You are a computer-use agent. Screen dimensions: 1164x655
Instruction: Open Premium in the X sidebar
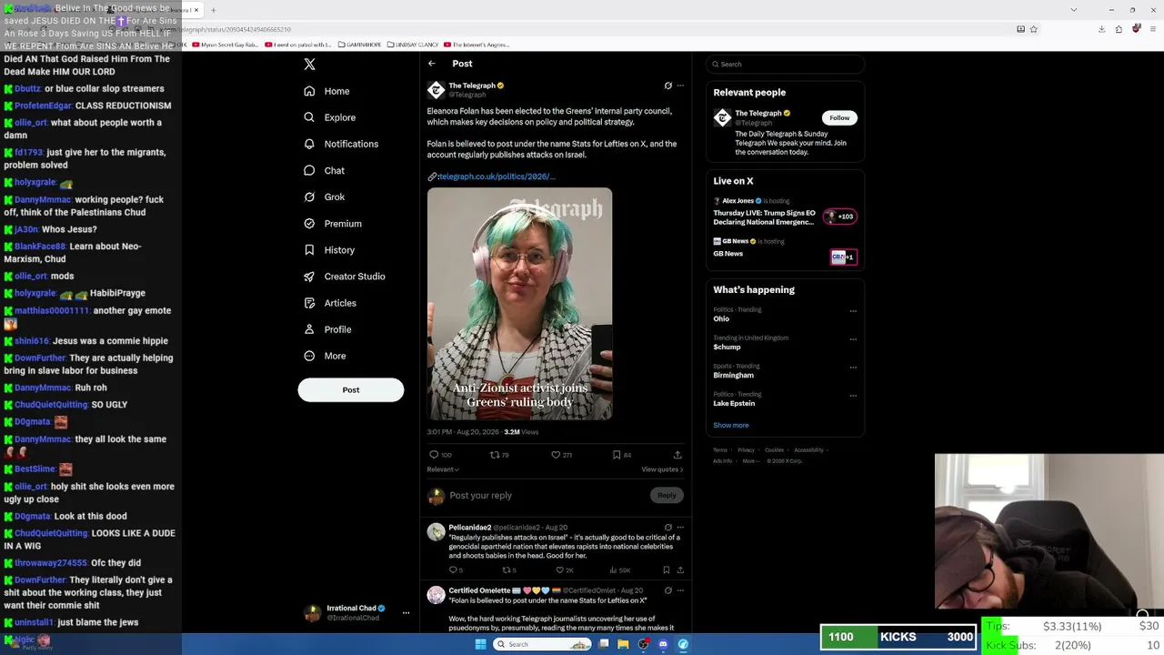pos(333,224)
